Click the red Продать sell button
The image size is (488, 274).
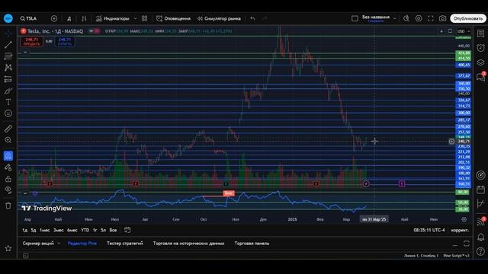[x=31, y=42]
